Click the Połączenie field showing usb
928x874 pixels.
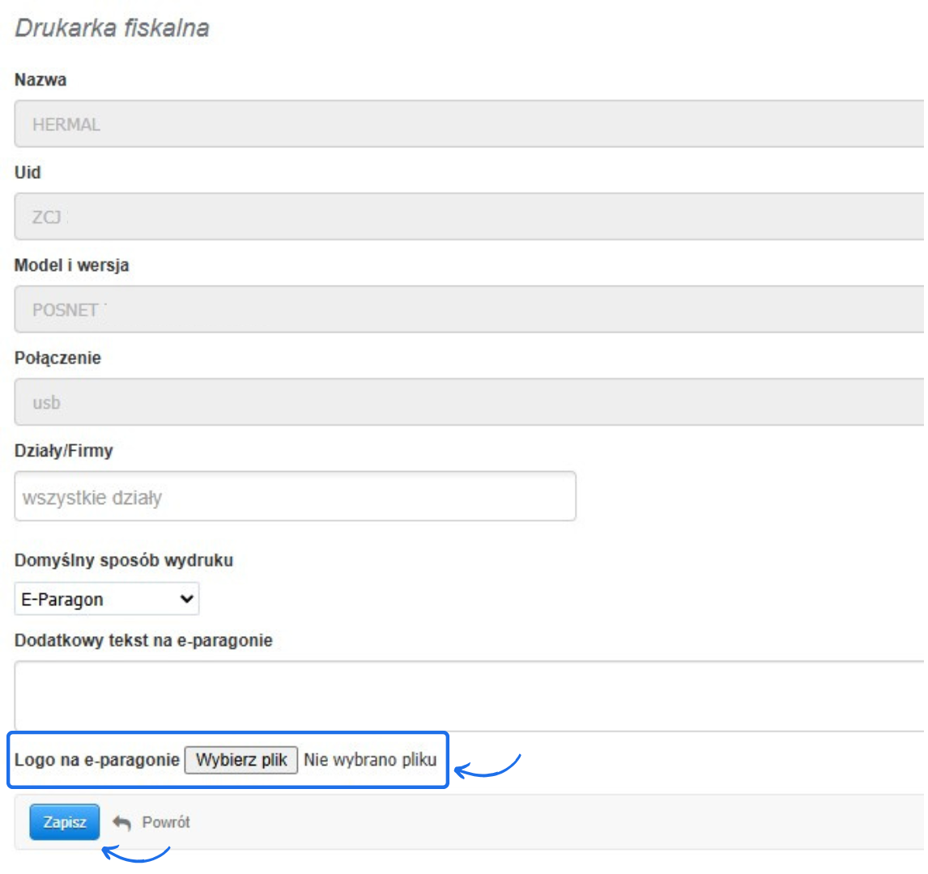coord(470,402)
